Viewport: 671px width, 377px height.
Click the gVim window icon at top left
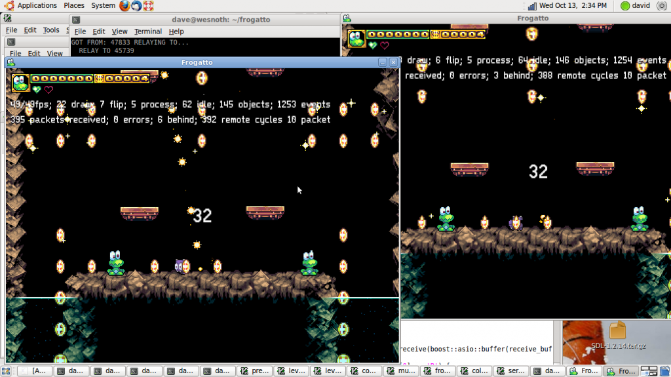click(x=8, y=18)
